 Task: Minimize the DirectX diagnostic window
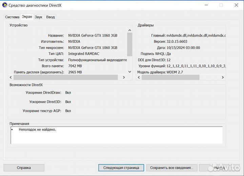(206, 5)
